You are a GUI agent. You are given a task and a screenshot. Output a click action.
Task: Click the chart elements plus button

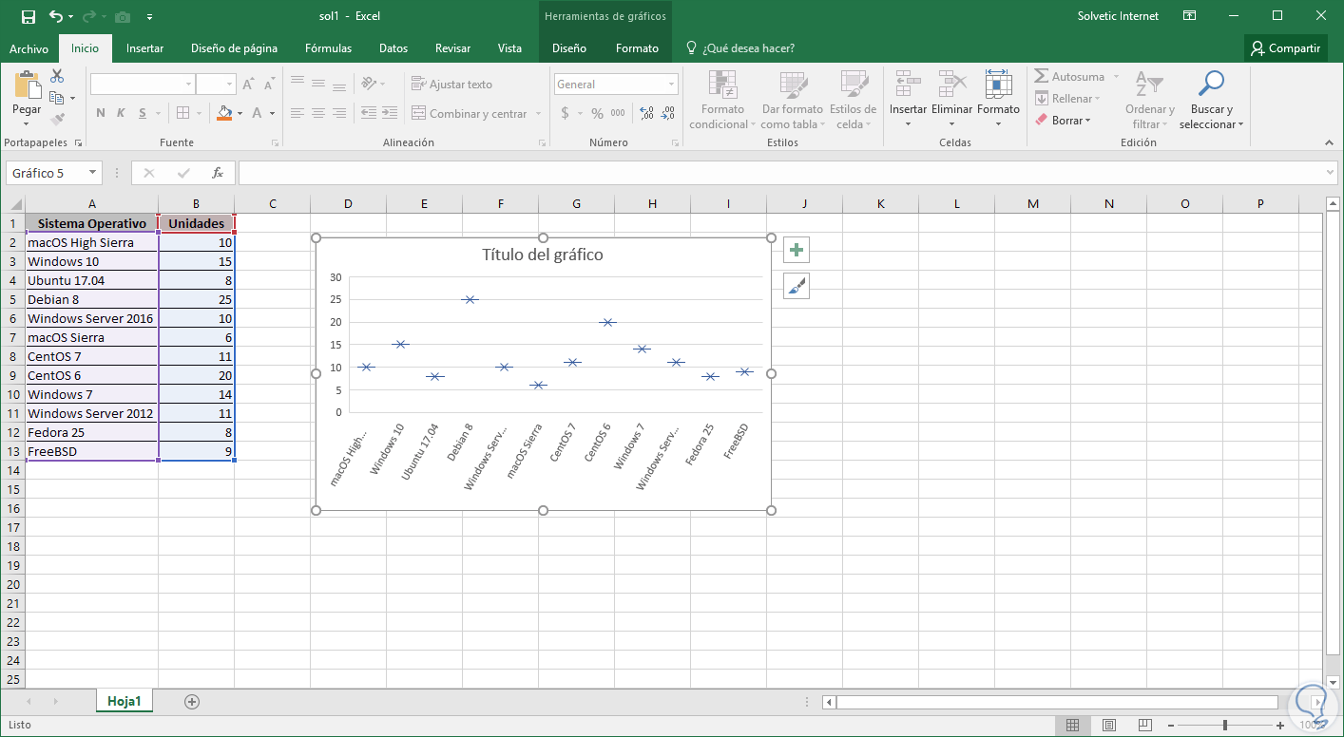click(x=797, y=251)
